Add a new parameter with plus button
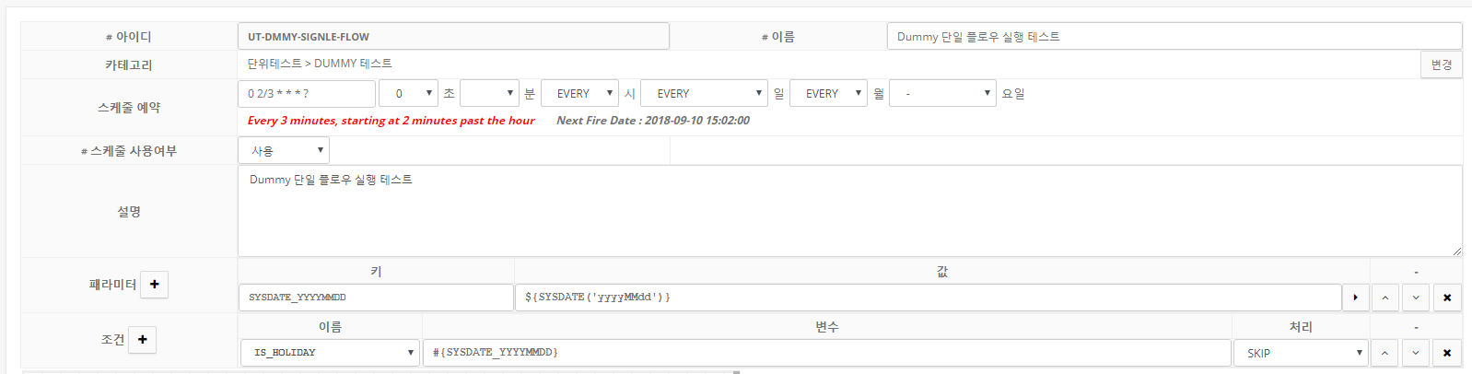 point(155,285)
